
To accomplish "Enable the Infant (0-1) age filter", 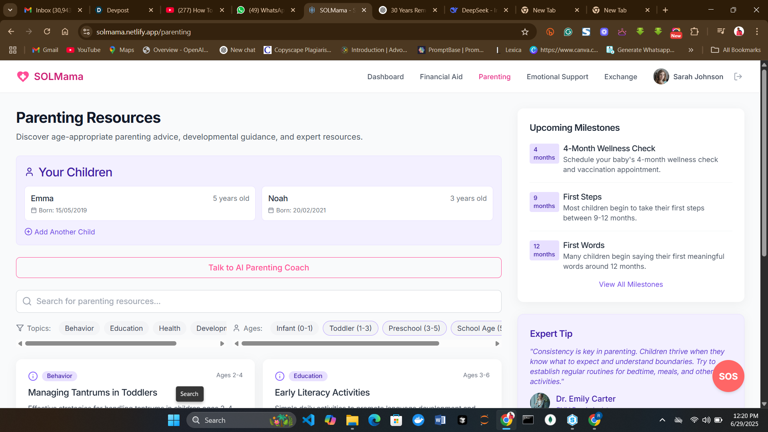I will click(x=294, y=328).
